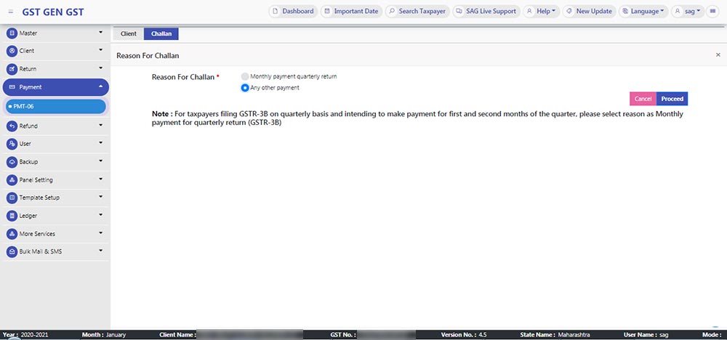The height and width of the screenshot is (340, 727).
Task: Expand the sag user dropdown
Action: 688,12
